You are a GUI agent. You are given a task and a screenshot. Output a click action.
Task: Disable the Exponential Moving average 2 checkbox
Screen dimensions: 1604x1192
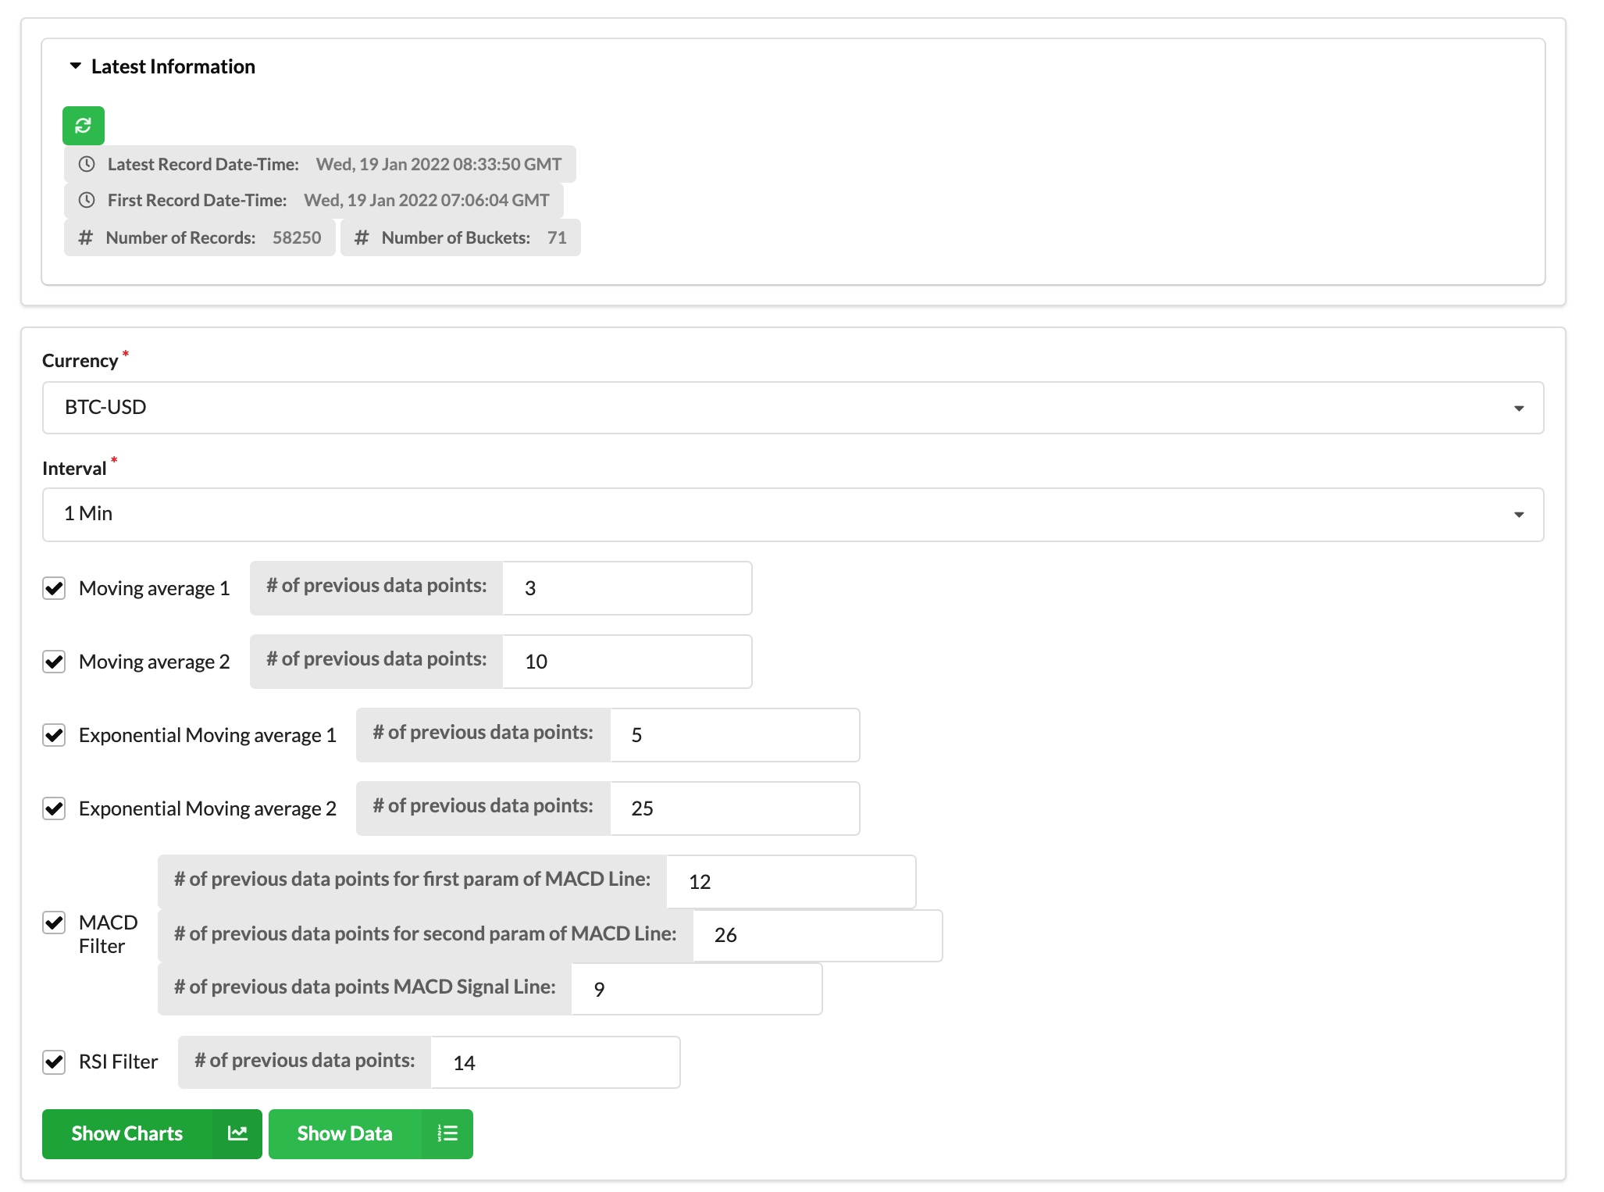click(x=54, y=808)
